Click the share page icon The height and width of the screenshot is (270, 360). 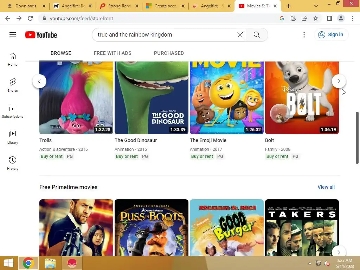pos(304,18)
